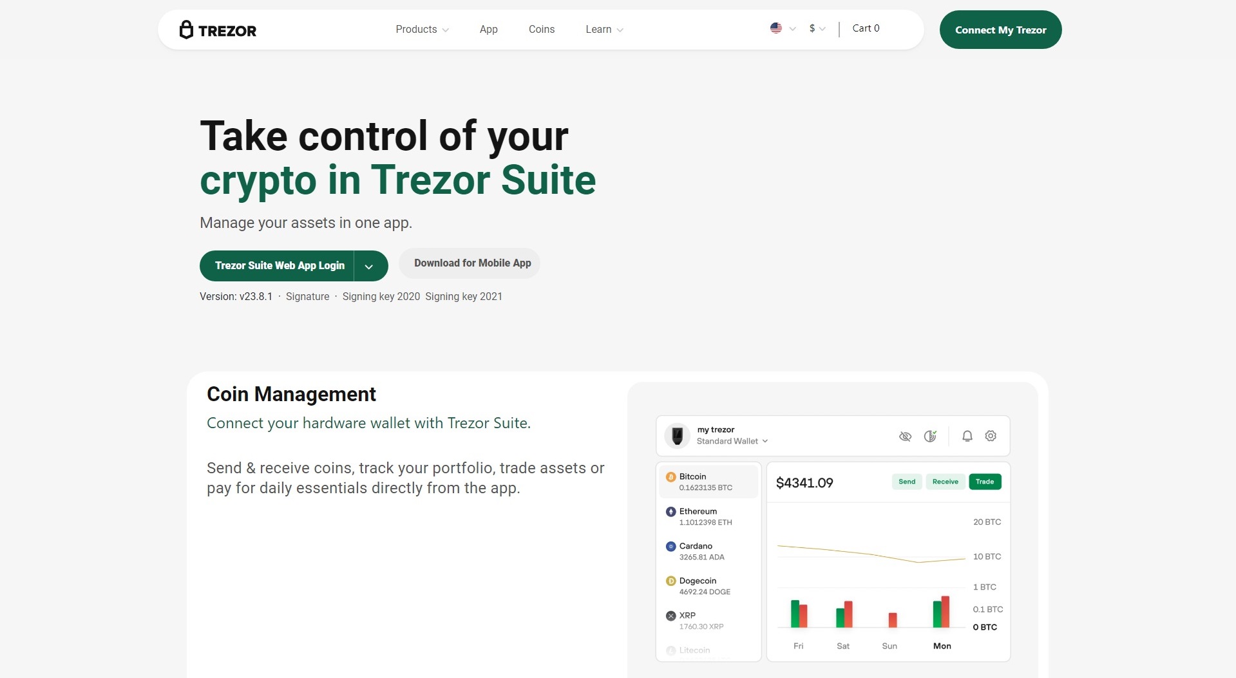
Task: Open the Products menu
Action: [423, 30]
